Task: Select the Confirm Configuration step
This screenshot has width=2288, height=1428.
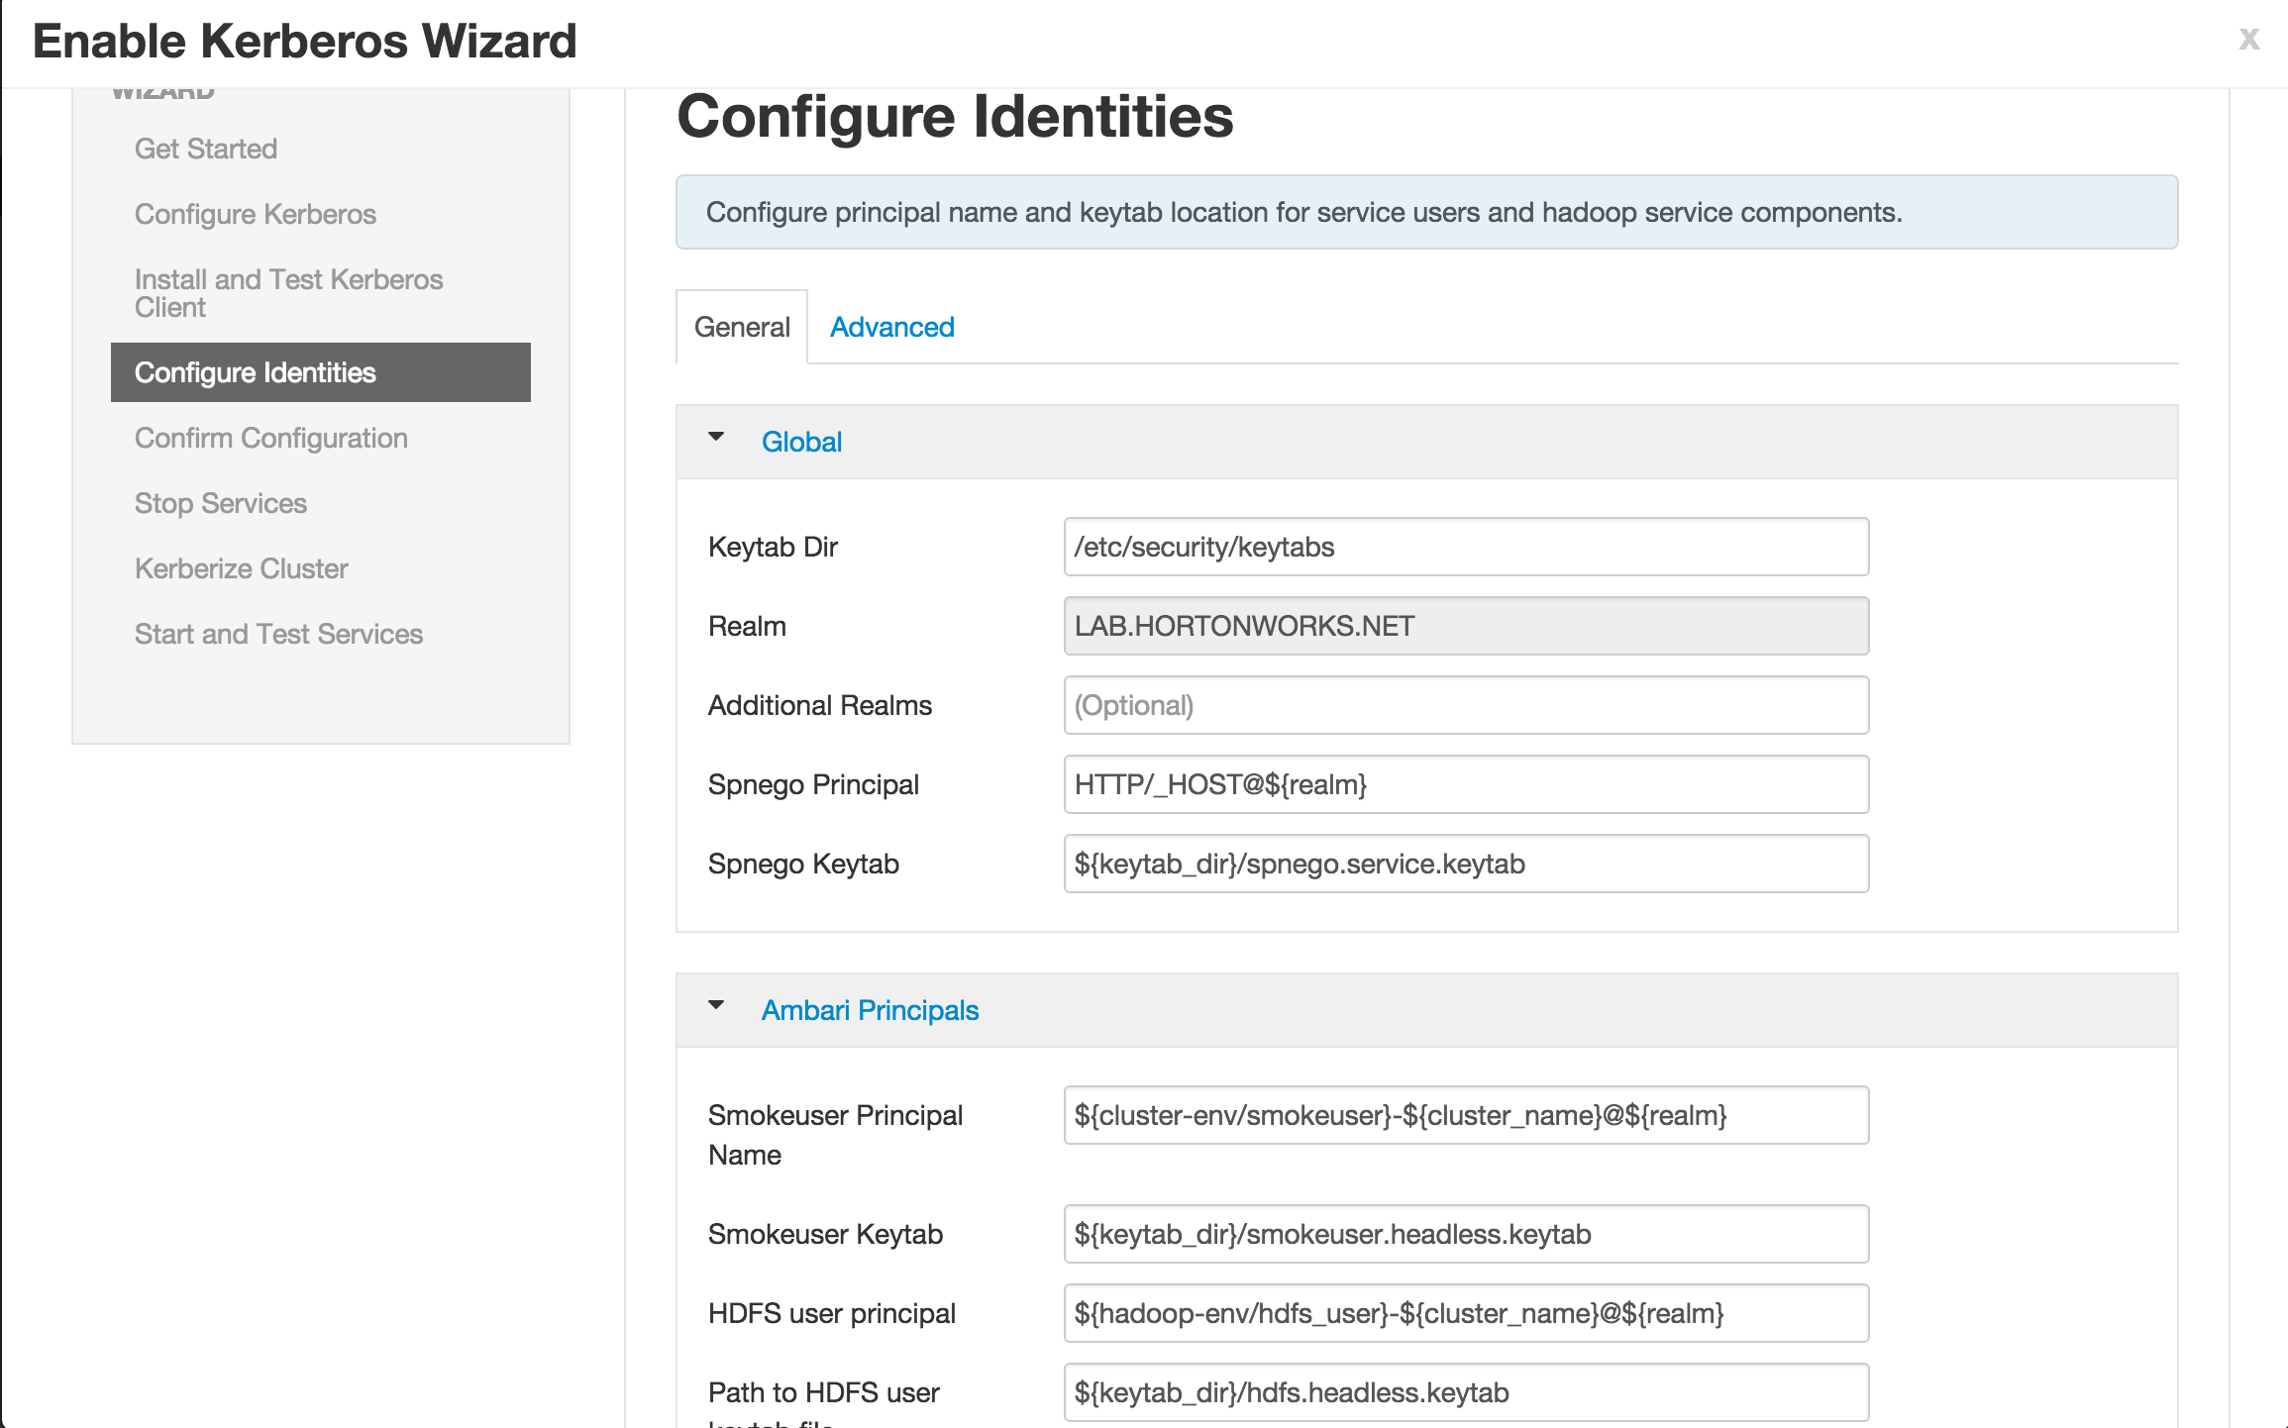Action: 270,438
